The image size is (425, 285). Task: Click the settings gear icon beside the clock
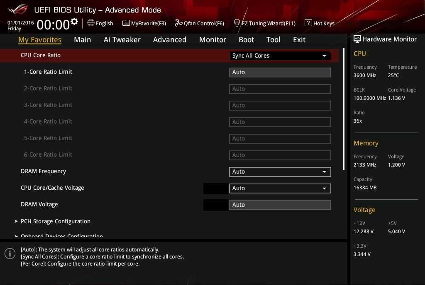point(74,22)
